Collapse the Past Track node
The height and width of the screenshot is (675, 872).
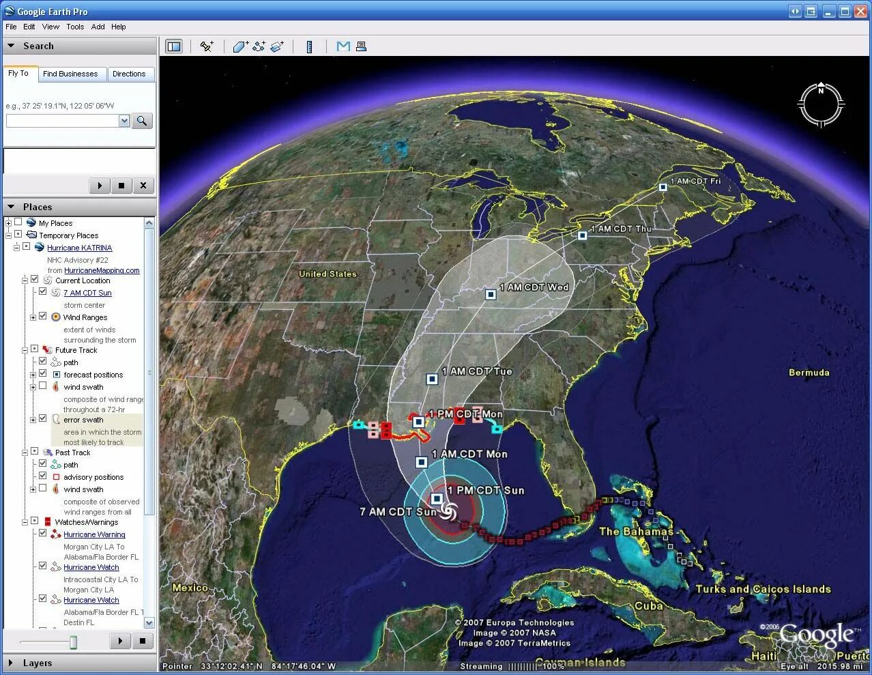25,452
